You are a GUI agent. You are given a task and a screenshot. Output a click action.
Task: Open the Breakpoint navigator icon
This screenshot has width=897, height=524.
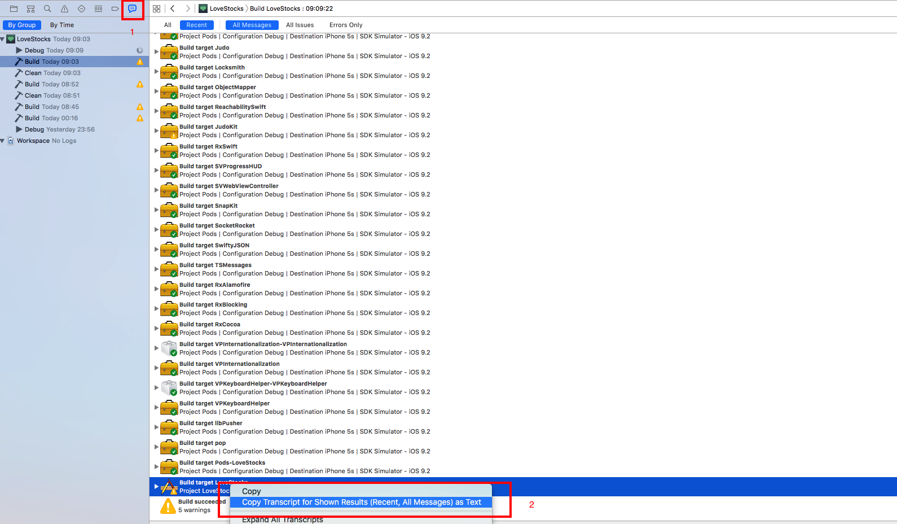click(x=115, y=8)
